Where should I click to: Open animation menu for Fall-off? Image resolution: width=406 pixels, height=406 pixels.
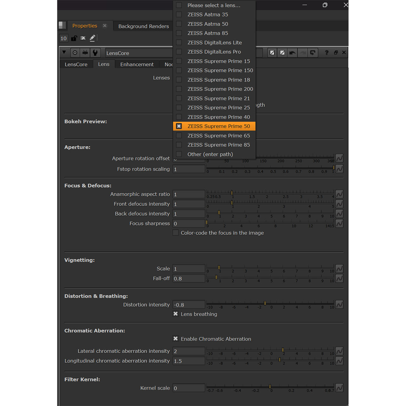339,278
